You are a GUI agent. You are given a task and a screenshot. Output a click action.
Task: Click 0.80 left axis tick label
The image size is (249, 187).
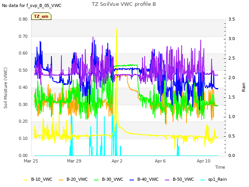[x=23, y=19]
